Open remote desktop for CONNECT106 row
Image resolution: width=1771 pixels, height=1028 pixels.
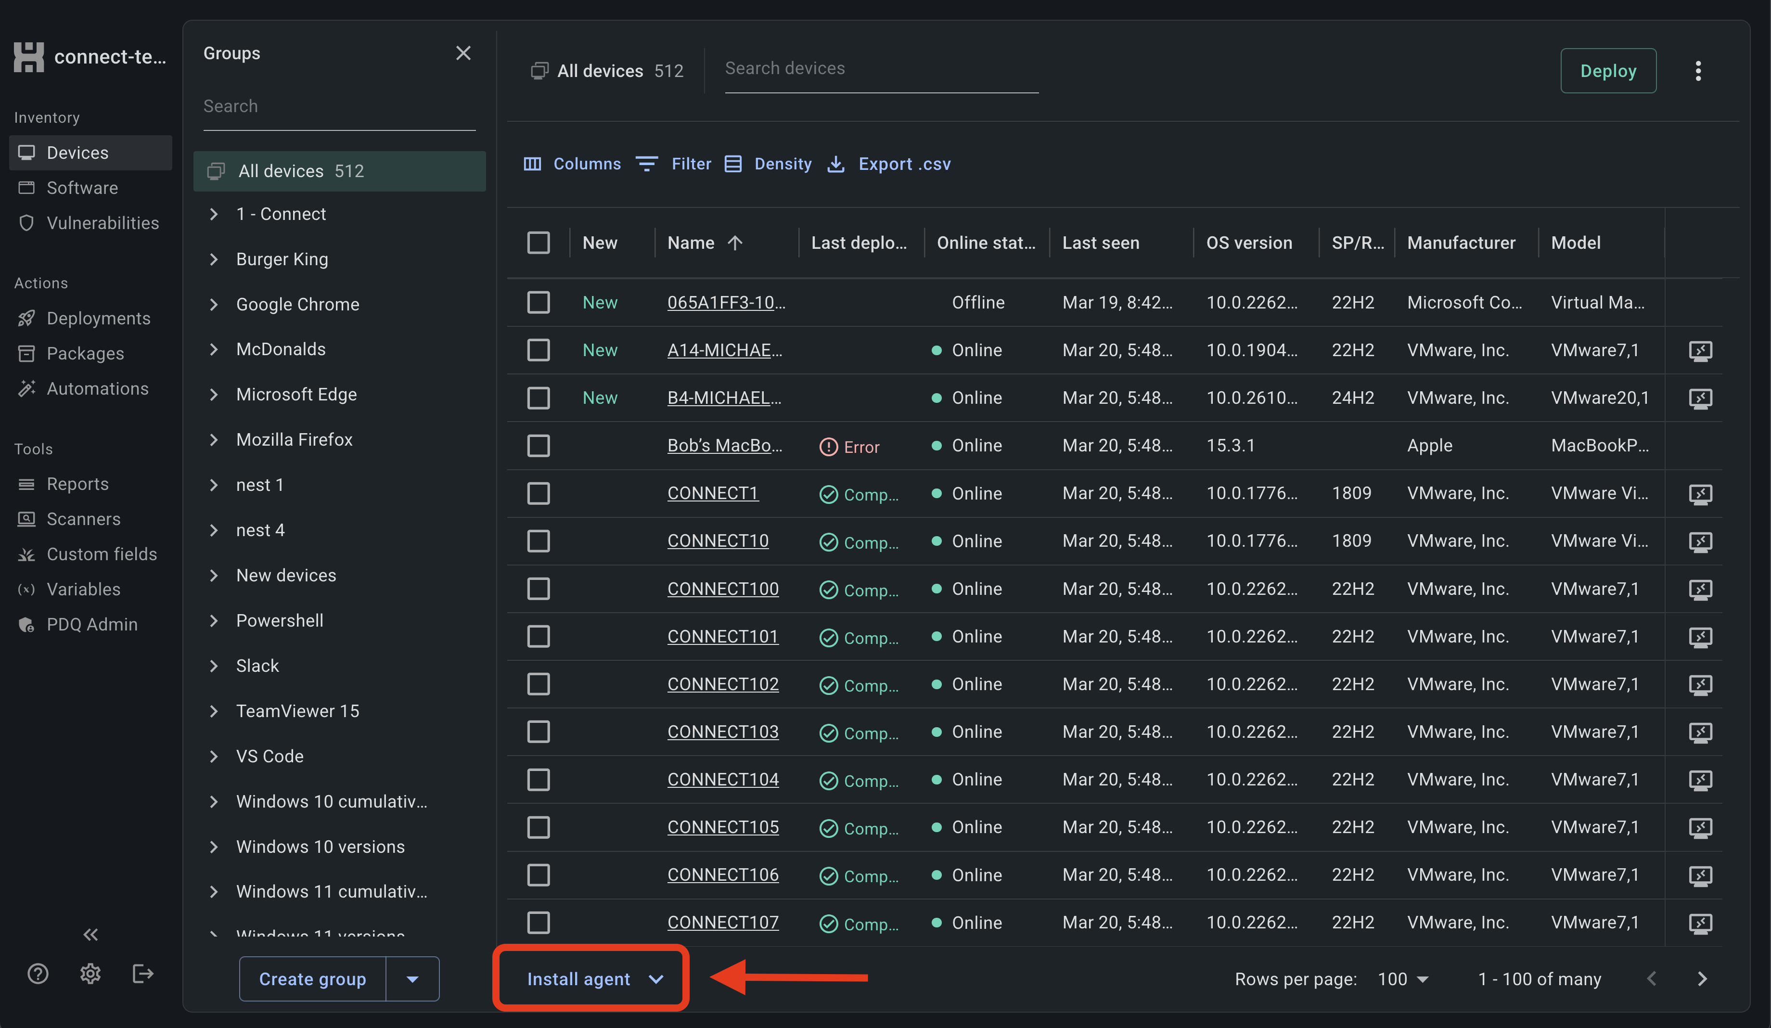click(1700, 875)
